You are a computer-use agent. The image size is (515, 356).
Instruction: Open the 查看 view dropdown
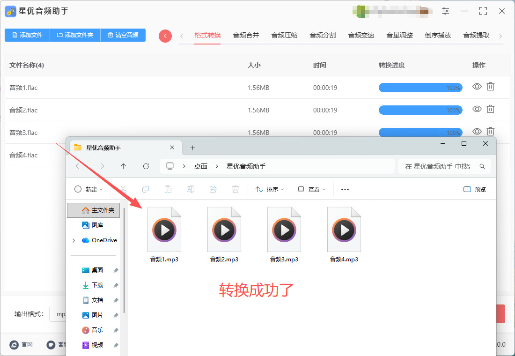[x=312, y=190]
